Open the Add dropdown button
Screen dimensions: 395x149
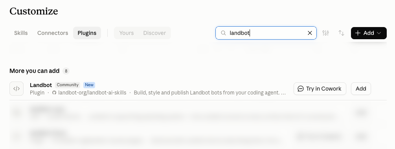(369, 33)
